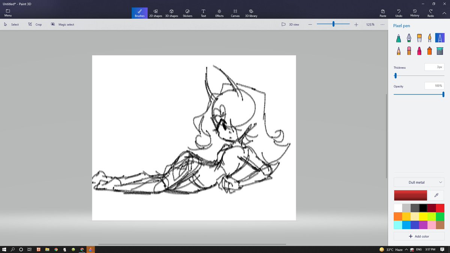Choose the Oil brush
The image size is (450, 253).
point(419,38)
